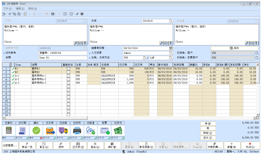Click the MRP bottom button

[x=112, y=146]
